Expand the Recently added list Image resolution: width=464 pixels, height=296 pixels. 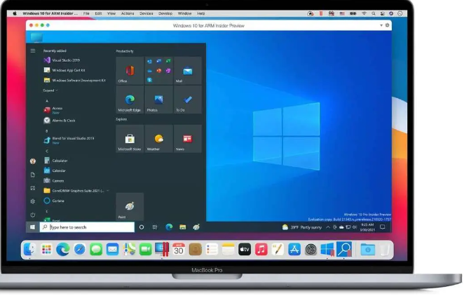(x=50, y=90)
